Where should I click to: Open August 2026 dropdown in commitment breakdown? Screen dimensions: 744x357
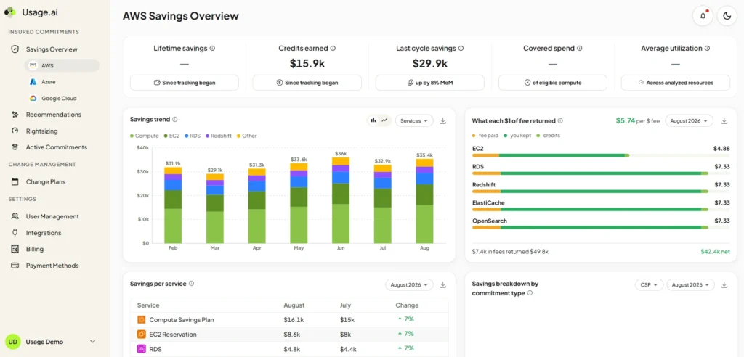pos(690,285)
